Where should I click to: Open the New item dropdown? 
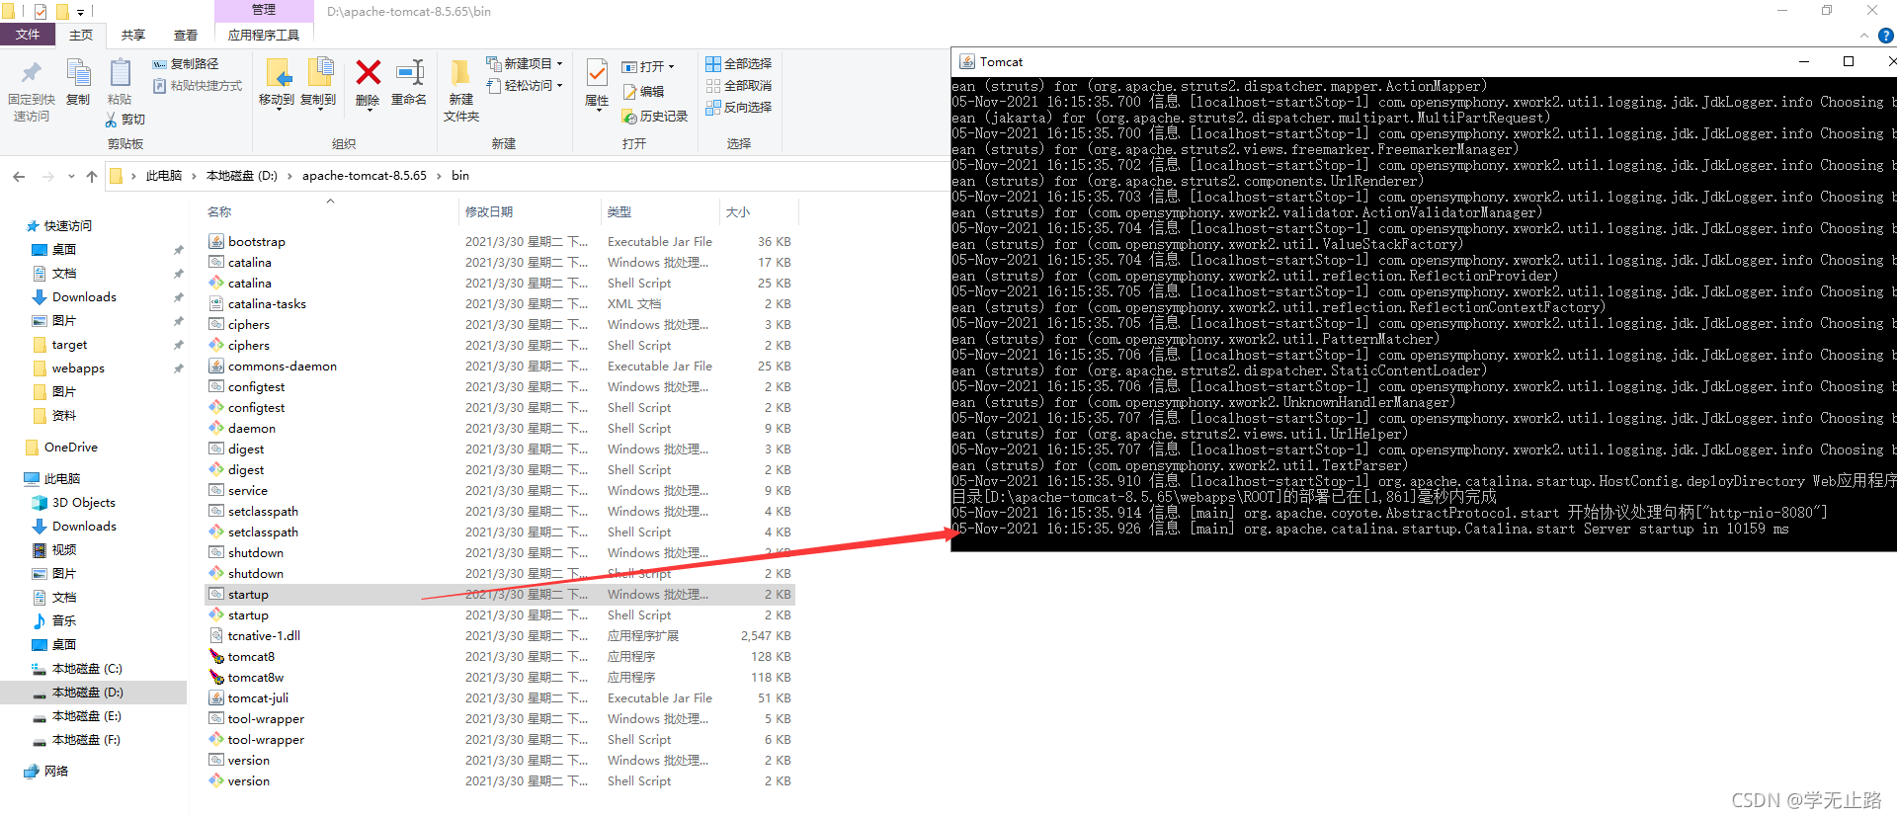(525, 64)
